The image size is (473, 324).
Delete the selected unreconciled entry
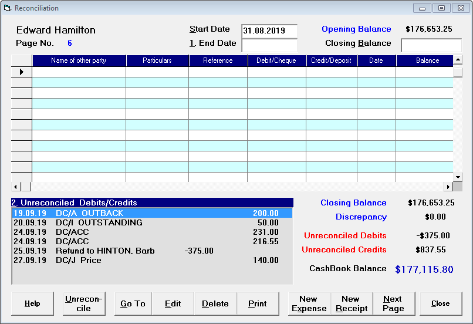(215, 303)
